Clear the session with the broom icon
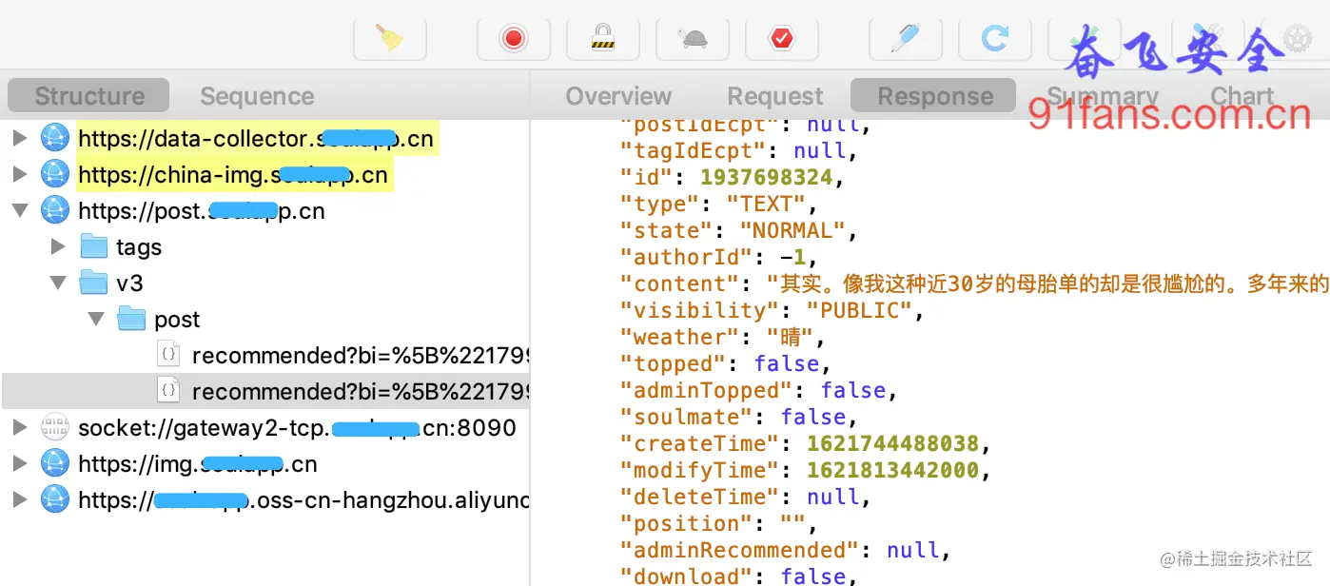1330x586 pixels. (390, 38)
